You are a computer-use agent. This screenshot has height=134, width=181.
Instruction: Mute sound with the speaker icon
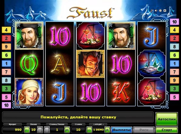(156, 11)
